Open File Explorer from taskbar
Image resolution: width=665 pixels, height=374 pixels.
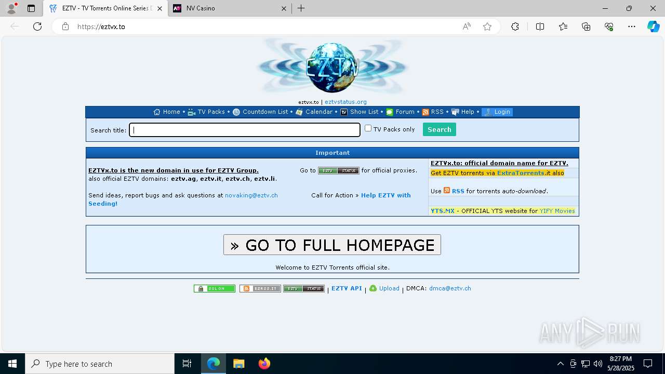pos(238,364)
